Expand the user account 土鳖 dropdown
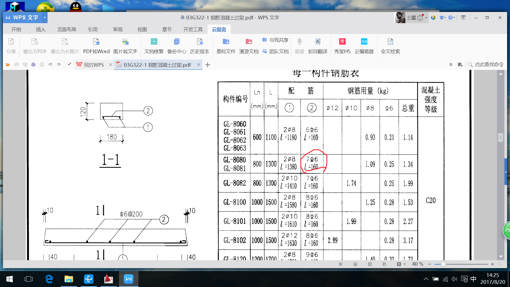The image size is (510, 287). (x=426, y=18)
